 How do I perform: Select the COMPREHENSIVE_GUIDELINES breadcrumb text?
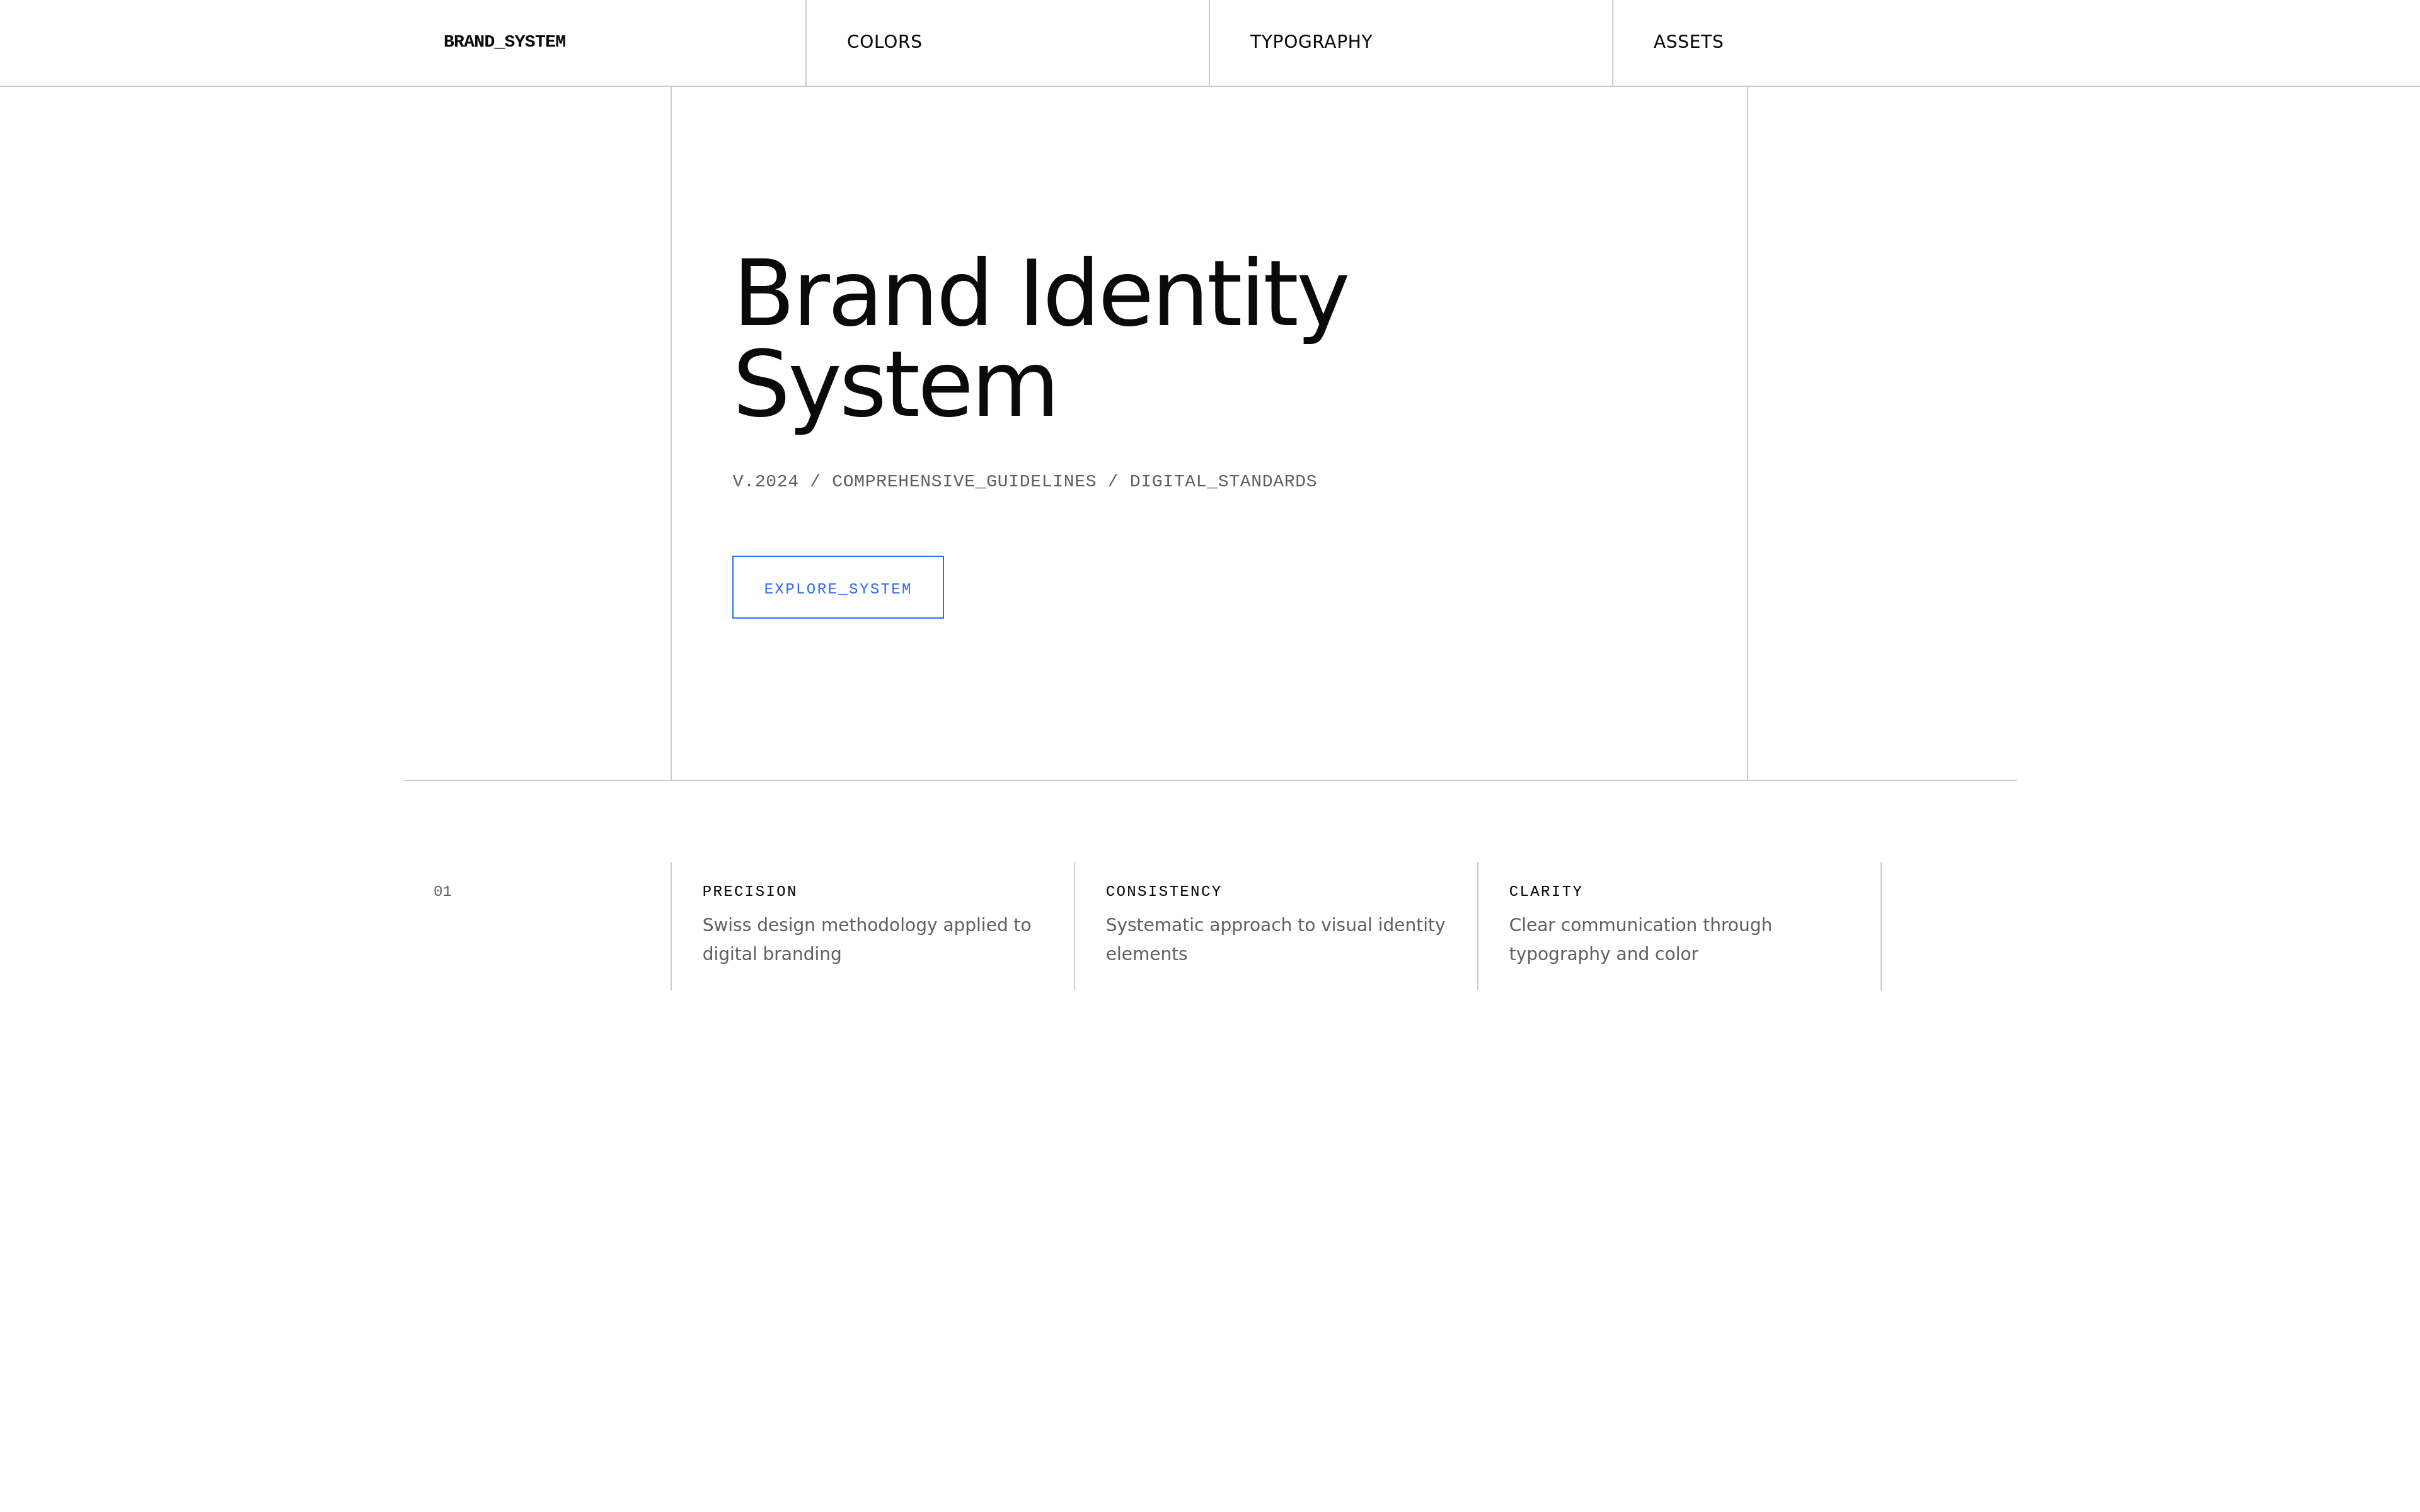click(x=964, y=481)
